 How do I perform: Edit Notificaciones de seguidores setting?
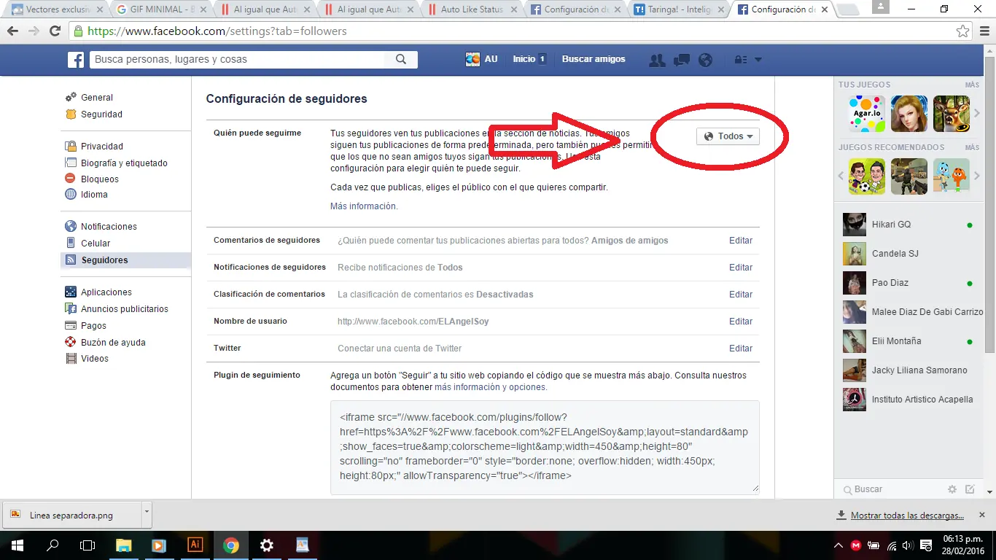[x=741, y=268]
